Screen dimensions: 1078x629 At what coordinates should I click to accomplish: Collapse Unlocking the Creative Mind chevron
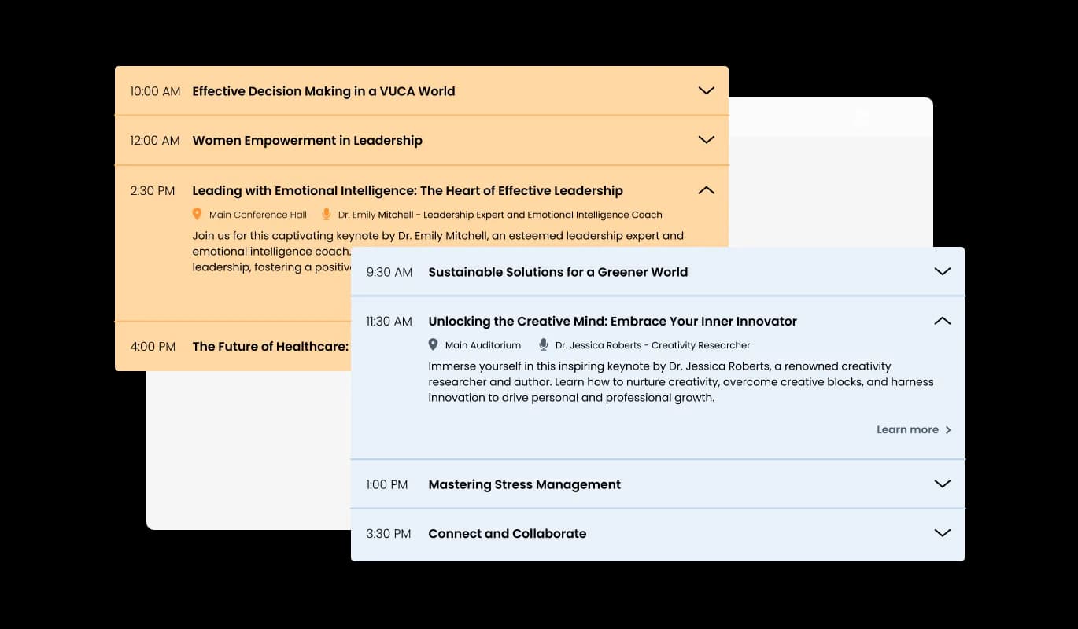(x=942, y=321)
